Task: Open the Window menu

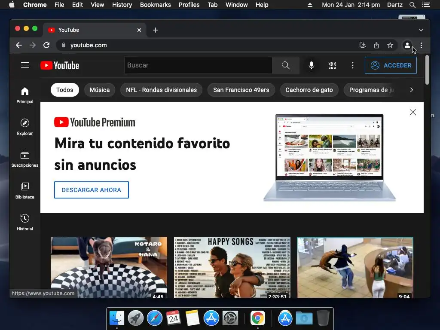Action: point(237,5)
